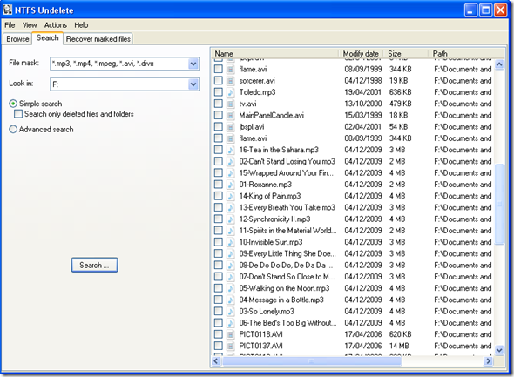This screenshot has width=514, height=377.
Task: Select the Advanced search radio button
Action: 13,130
